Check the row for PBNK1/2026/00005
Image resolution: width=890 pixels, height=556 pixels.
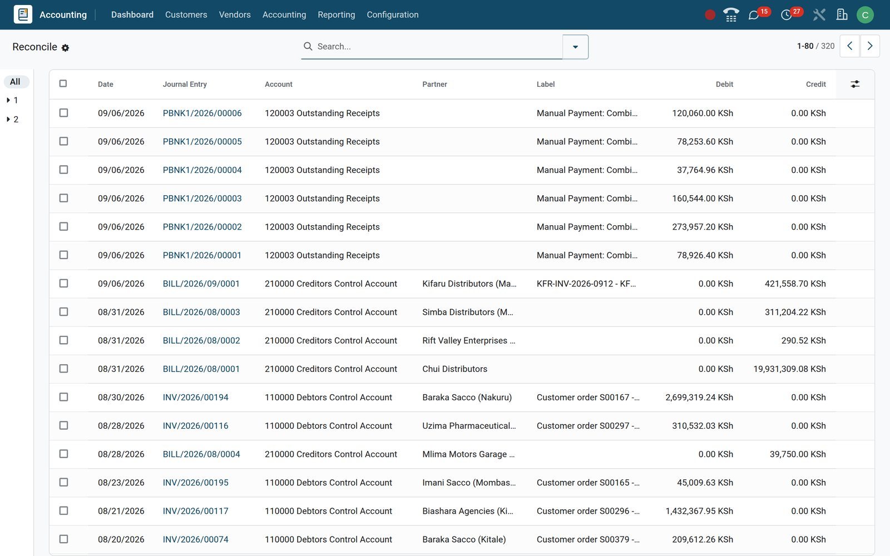63,141
